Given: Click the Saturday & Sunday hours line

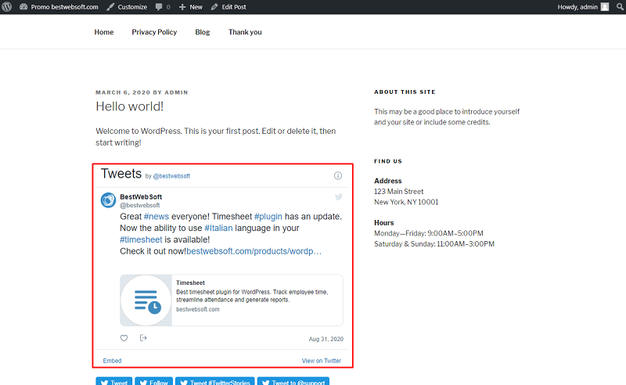Looking at the screenshot, I should point(434,244).
